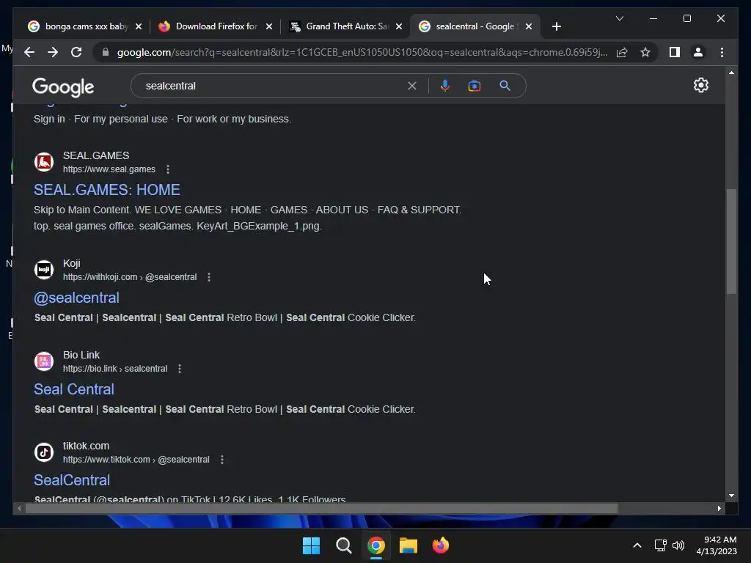Open the volume control in tray

point(678,545)
